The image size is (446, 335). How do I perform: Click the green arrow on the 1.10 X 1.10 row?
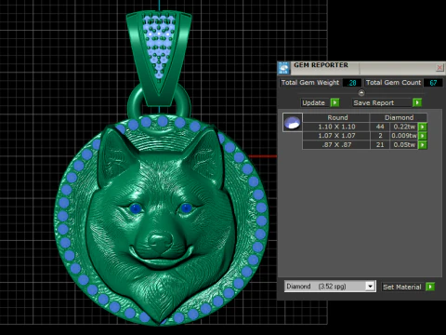[423, 127]
